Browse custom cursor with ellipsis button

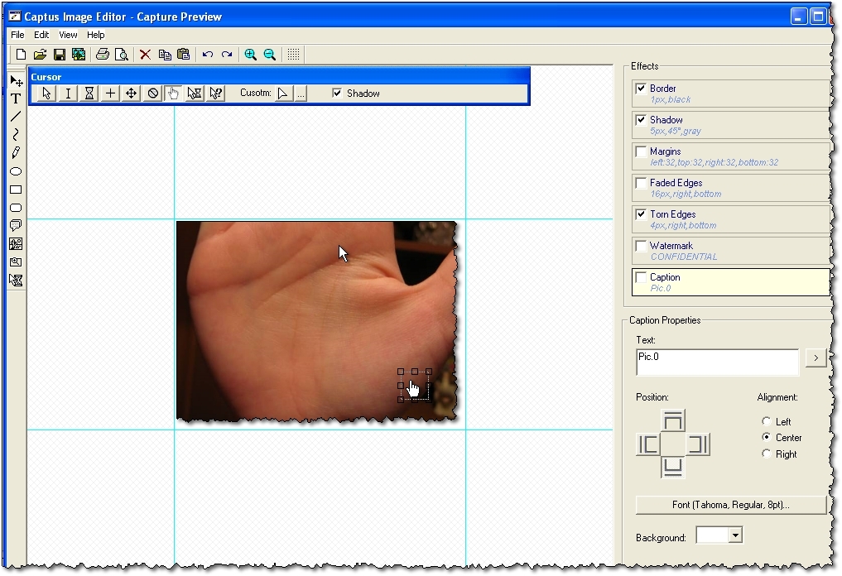click(301, 94)
